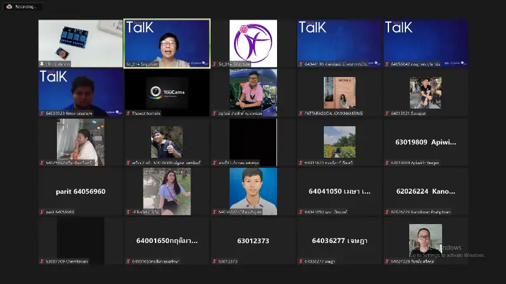Click muted mic icon on Thawat homsin tile
This screenshot has width=506, height=284.
(128, 113)
